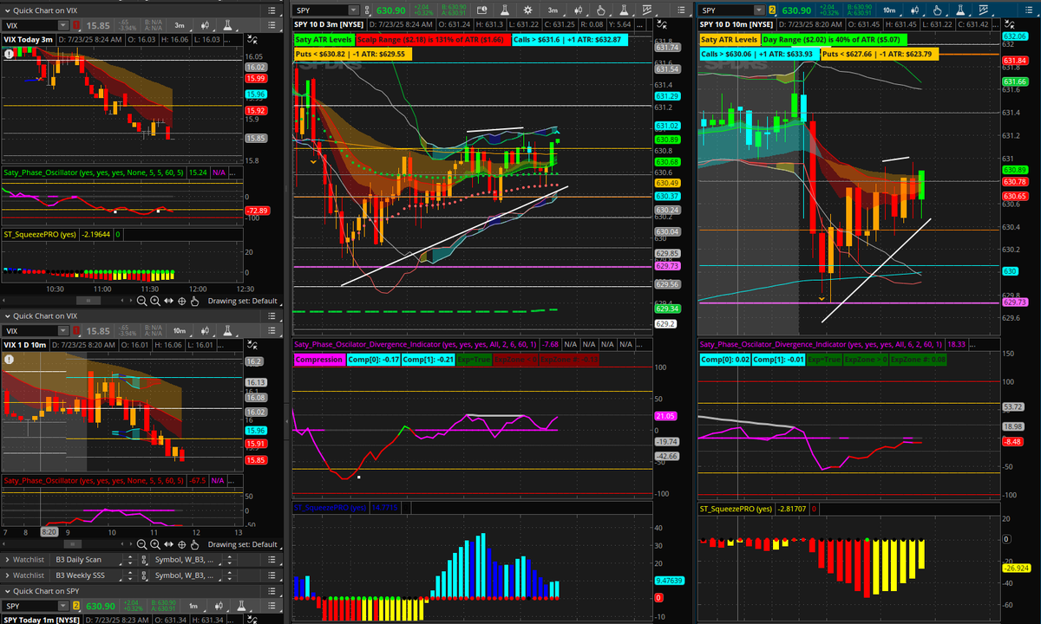Open actions menu of first Quick Chart on VIX
This screenshot has width=1041, height=624.
coord(272,10)
